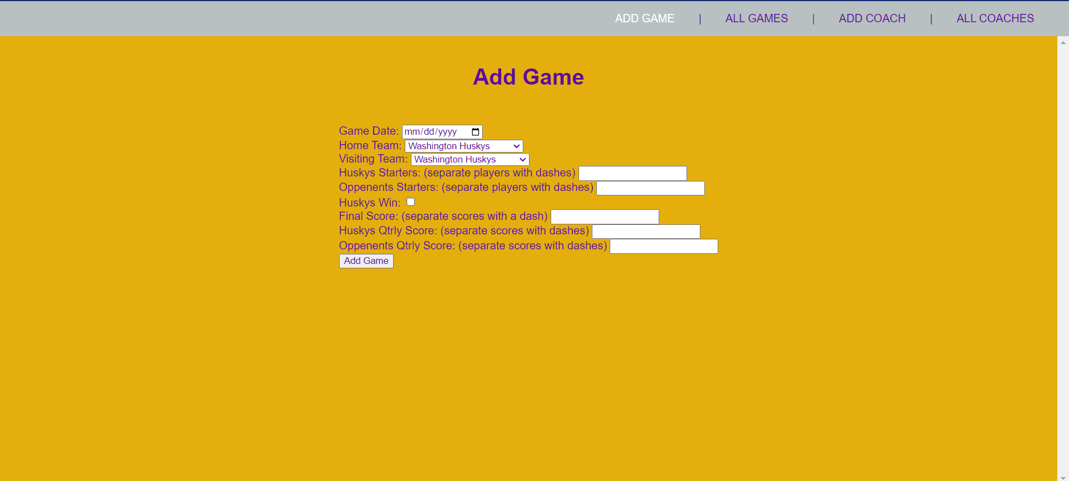Click the Huskys Qtrly Score input

pyautogui.click(x=646, y=232)
